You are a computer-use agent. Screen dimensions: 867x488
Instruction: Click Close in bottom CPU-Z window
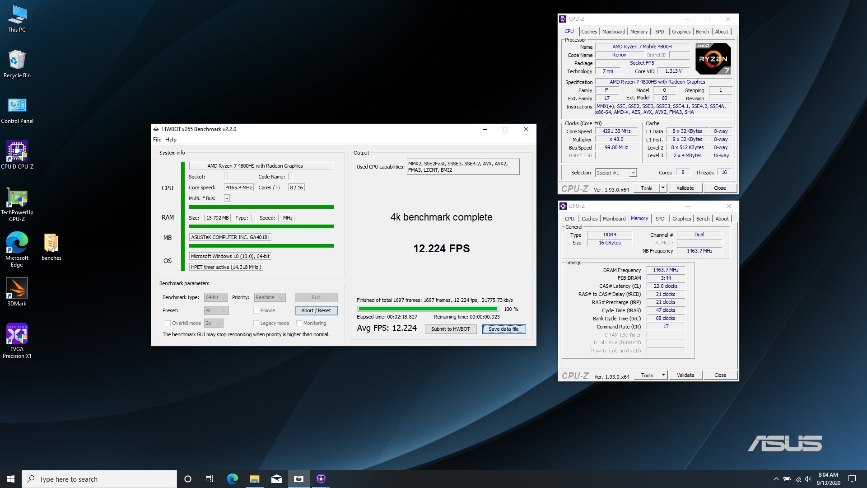[x=720, y=375]
